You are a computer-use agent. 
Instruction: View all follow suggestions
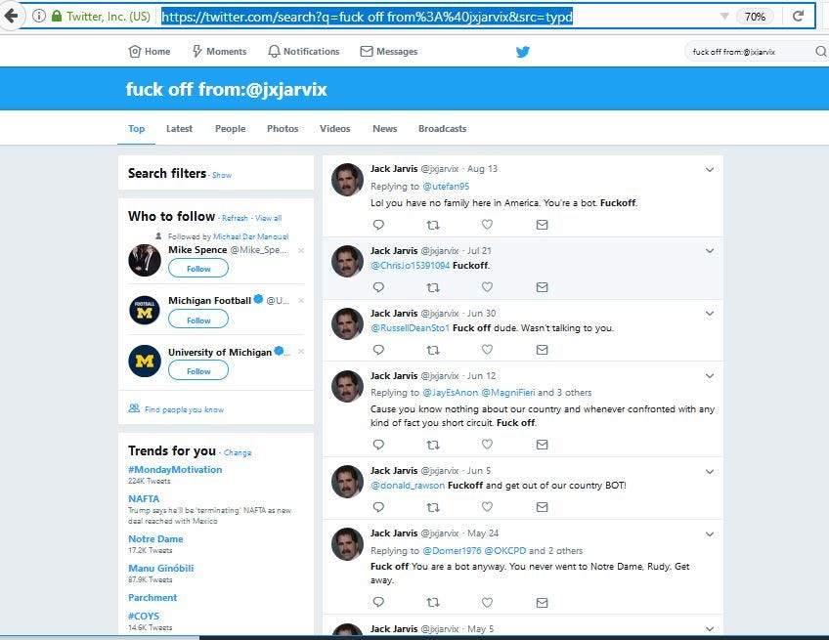[269, 218]
